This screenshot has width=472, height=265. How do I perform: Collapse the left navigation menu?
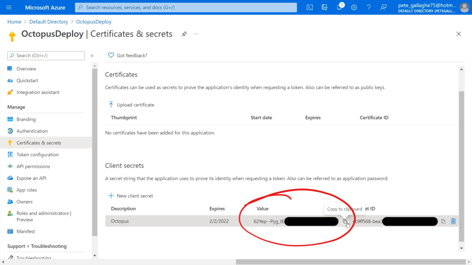pyautogui.click(x=92, y=56)
